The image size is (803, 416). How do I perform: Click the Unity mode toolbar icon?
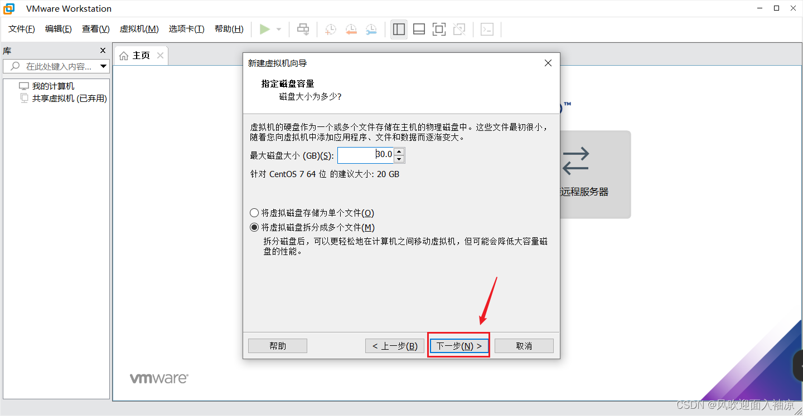[459, 30]
